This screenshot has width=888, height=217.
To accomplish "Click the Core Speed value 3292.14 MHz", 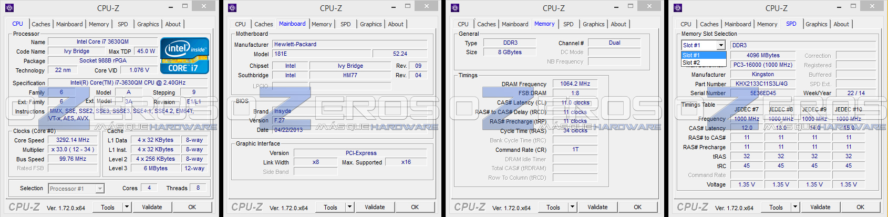I will pos(73,140).
